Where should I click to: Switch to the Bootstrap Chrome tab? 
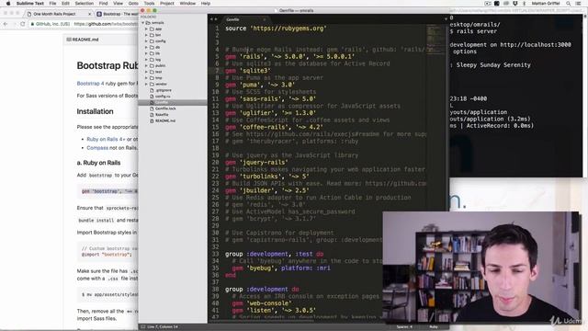(117, 14)
